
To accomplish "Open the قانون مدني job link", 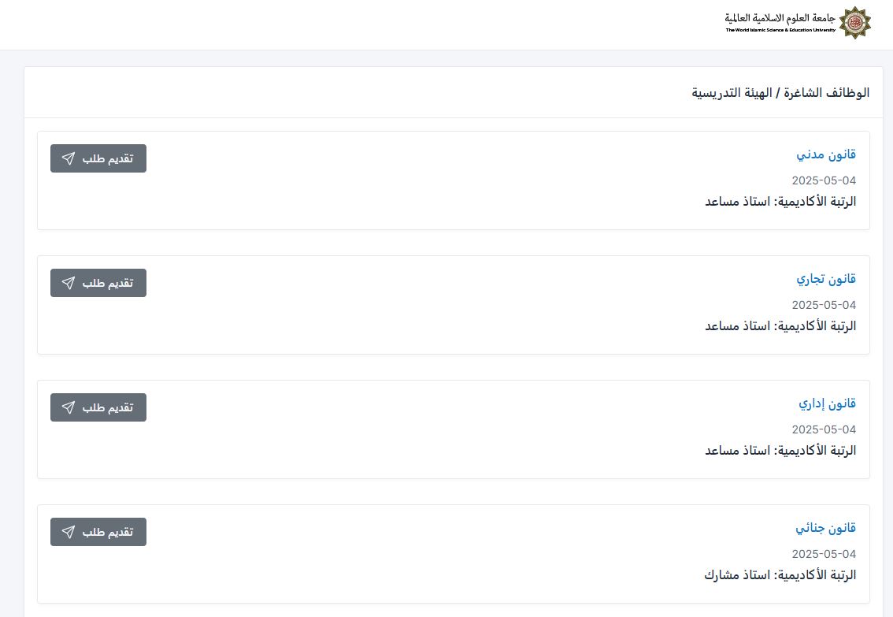I will [825, 154].
